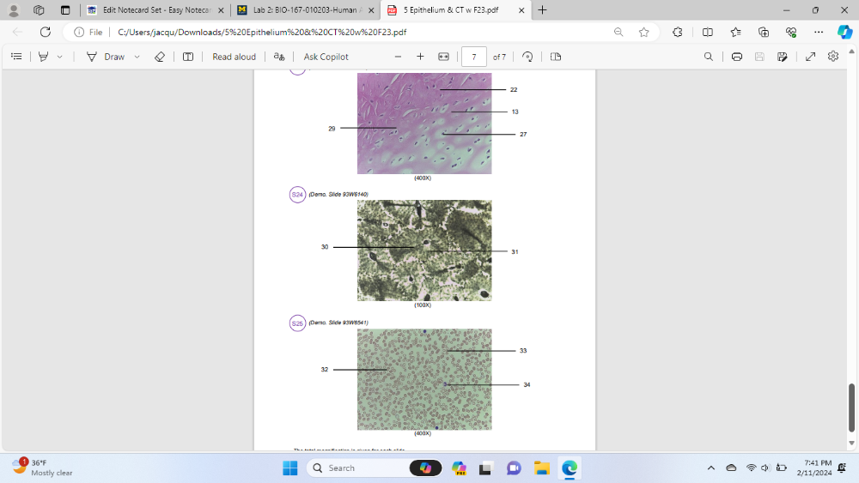The image size is (859, 483).
Task: Open the Find in PDF search icon
Action: pyautogui.click(x=708, y=57)
